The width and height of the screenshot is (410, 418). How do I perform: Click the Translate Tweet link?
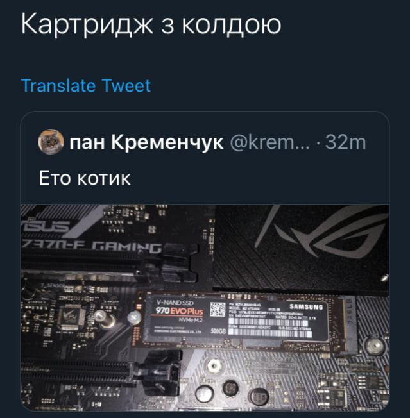[x=86, y=85]
